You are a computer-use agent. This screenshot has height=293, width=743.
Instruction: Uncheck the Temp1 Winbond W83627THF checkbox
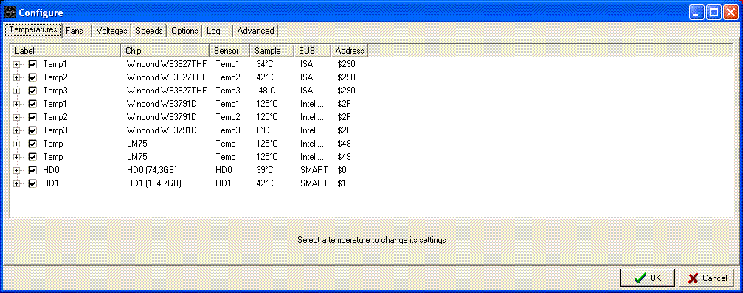(x=32, y=64)
